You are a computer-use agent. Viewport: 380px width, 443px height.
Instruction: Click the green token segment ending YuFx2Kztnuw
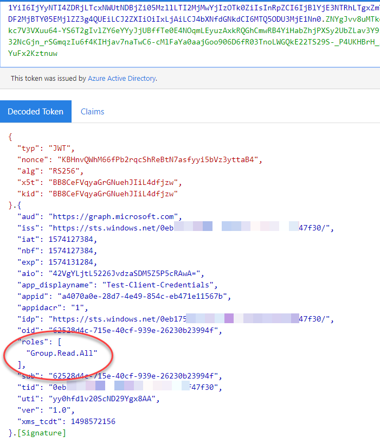pyautogui.click(x=33, y=53)
